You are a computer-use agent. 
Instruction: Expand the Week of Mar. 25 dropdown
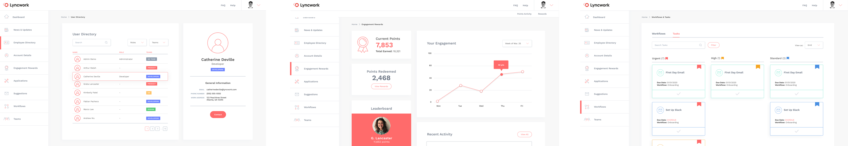[x=516, y=44]
